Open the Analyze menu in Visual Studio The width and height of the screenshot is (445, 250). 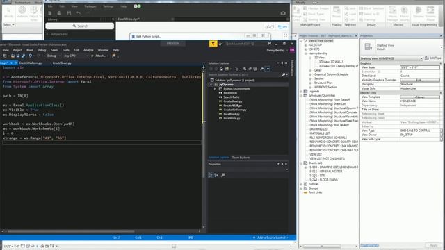click(x=88, y=50)
